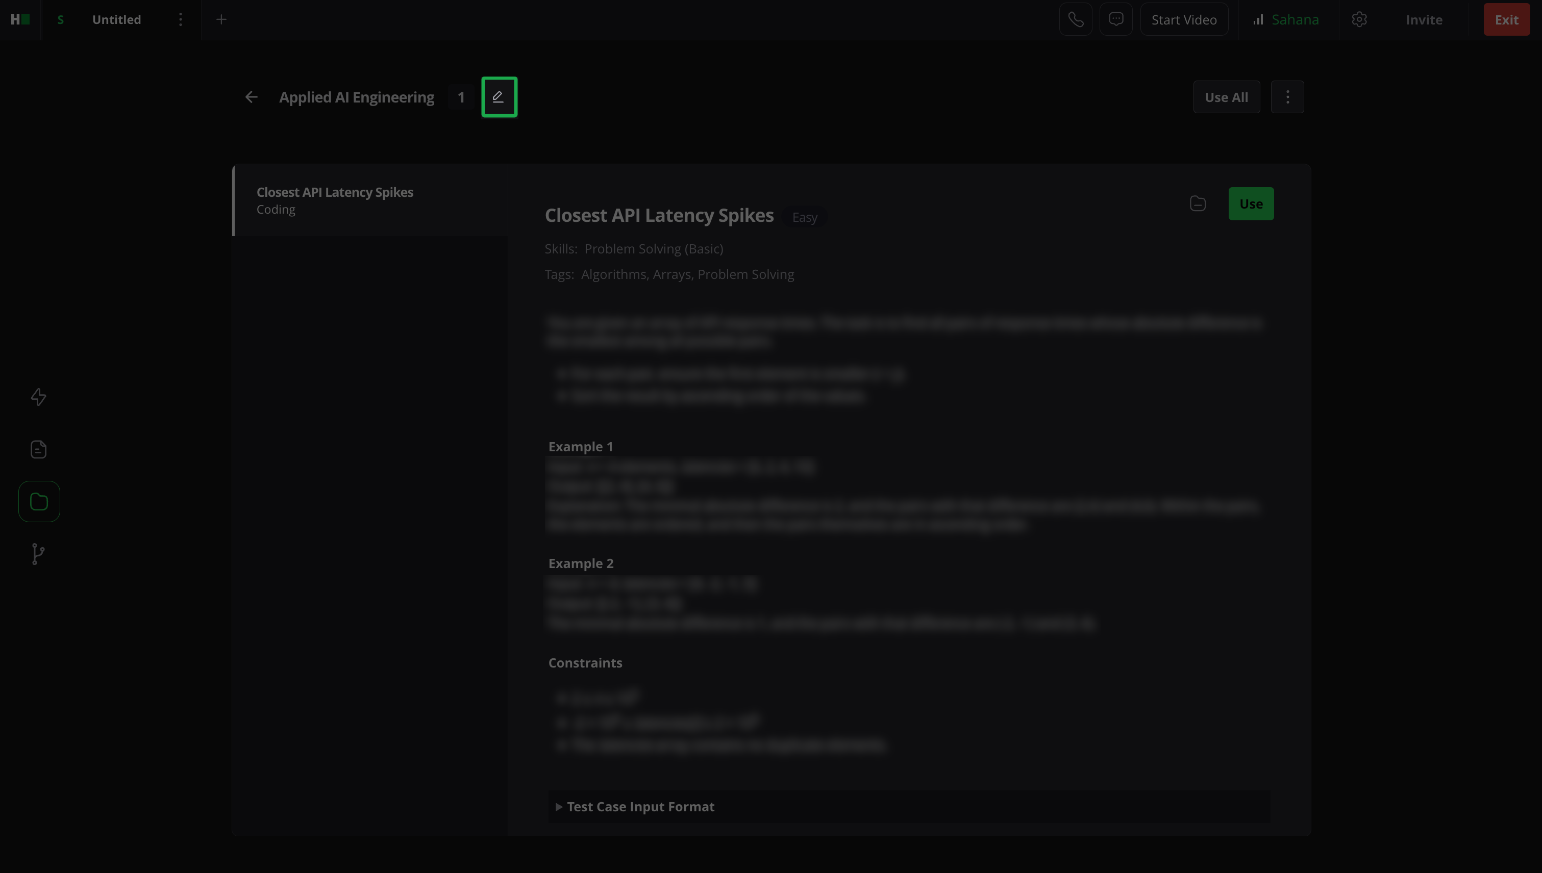Viewport: 1542px width, 873px height.
Task: Open the lightning bolt sidebar icon
Action: [38, 397]
